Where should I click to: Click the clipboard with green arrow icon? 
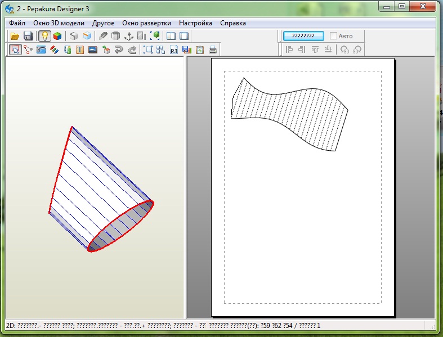pos(200,50)
